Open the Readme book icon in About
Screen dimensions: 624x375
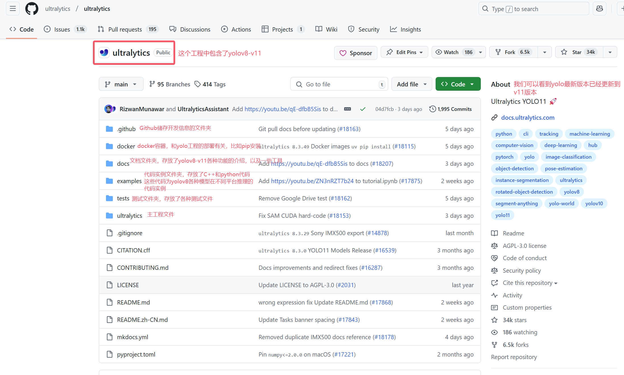494,233
